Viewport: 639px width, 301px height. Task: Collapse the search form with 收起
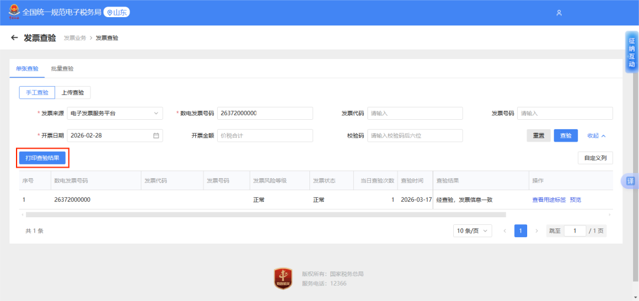point(596,136)
